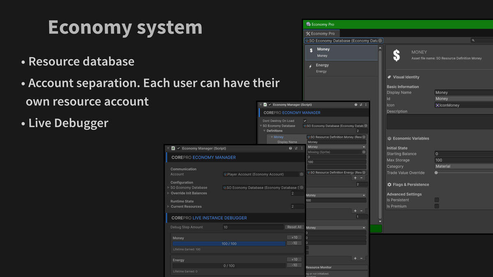Click the search magnifier in Economy Pro window
This screenshot has height=277, width=493.
(474, 41)
